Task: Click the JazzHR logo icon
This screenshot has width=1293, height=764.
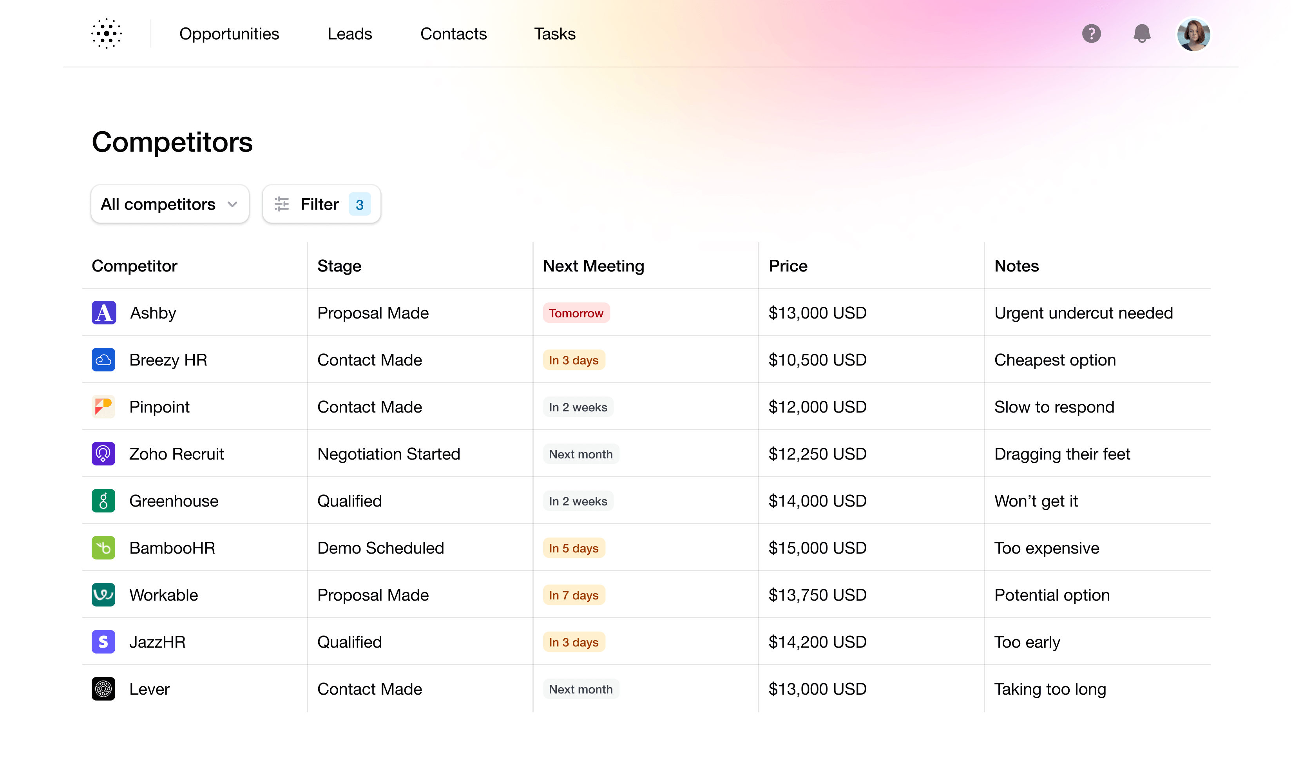Action: coord(103,641)
